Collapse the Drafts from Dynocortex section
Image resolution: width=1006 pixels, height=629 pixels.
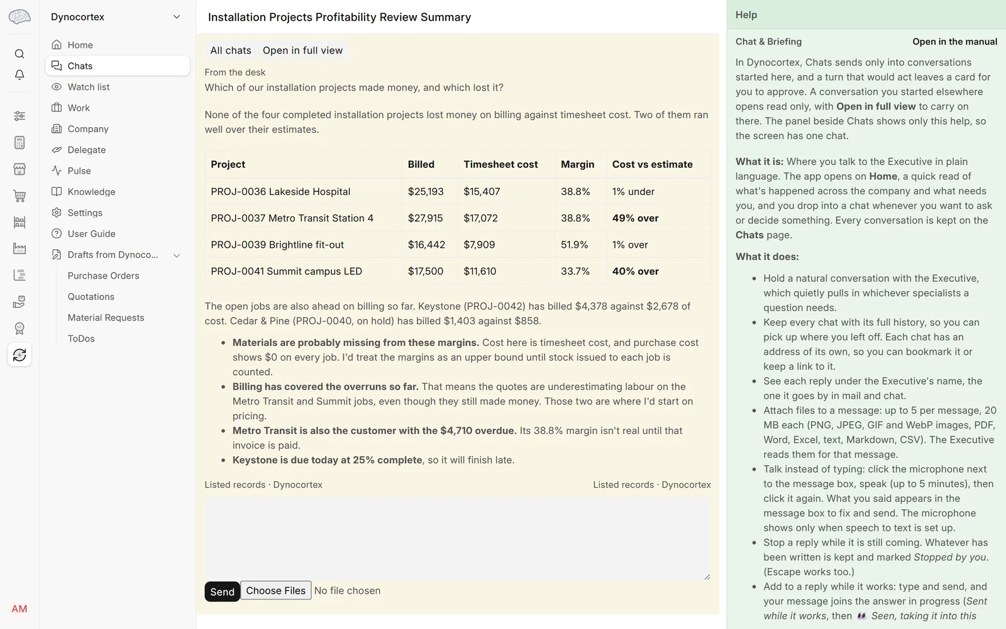(177, 255)
